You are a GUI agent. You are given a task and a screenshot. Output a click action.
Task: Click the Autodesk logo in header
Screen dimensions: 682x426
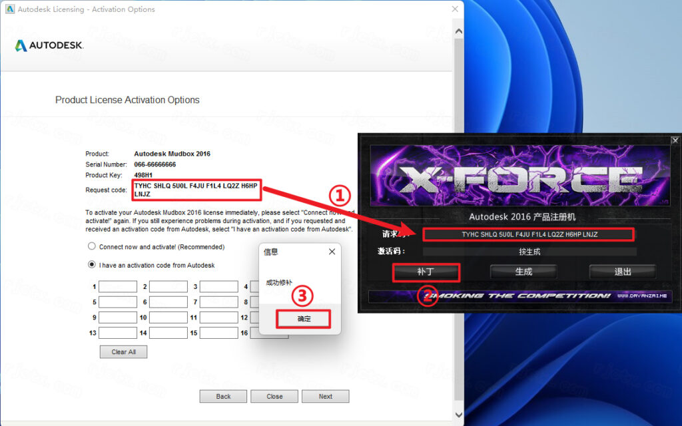pos(49,45)
